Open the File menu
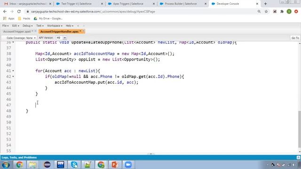 [x=5, y=26]
